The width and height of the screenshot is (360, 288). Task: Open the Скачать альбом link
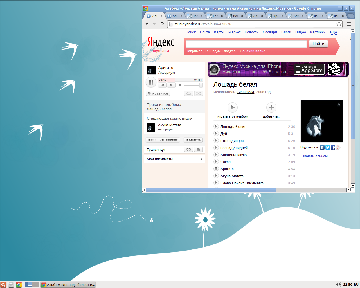click(314, 156)
